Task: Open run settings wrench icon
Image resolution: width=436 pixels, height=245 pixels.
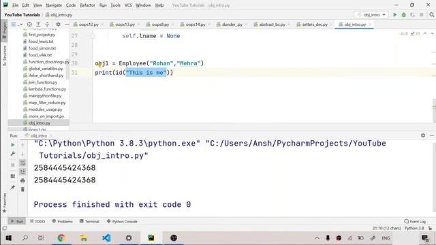Action: pyautogui.click(x=12, y=154)
